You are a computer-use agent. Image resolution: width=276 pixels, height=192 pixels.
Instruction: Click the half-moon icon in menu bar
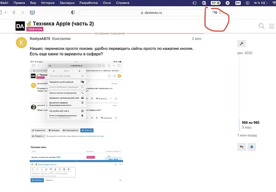click(x=194, y=3)
